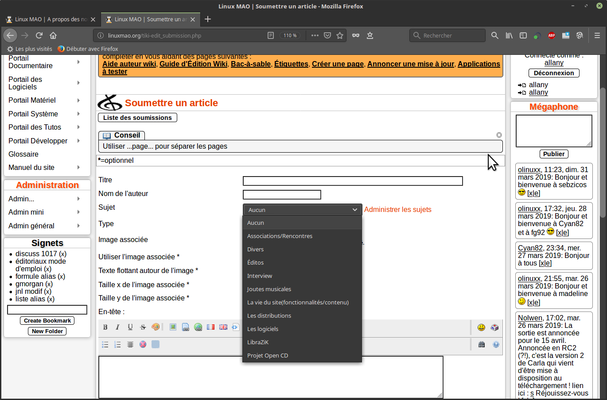The width and height of the screenshot is (607, 400).
Task: Open the Guide d'Édition Wiki link
Action: (x=193, y=64)
